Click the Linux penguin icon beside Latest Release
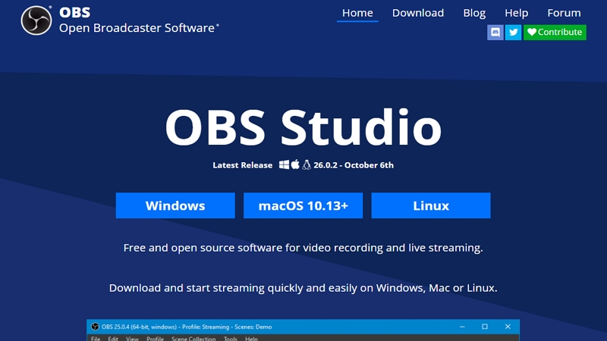The image size is (607, 341). click(x=307, y=164)
